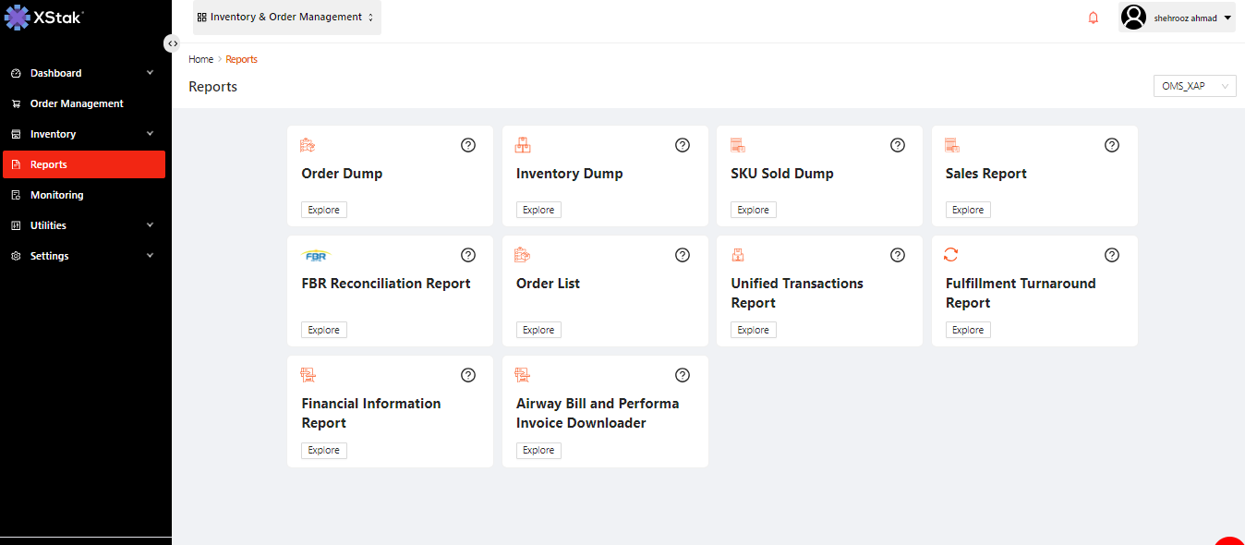Click help icon on Financial Information Report
The height and width of the screenshot is (545, 1245).
[468, 375]
